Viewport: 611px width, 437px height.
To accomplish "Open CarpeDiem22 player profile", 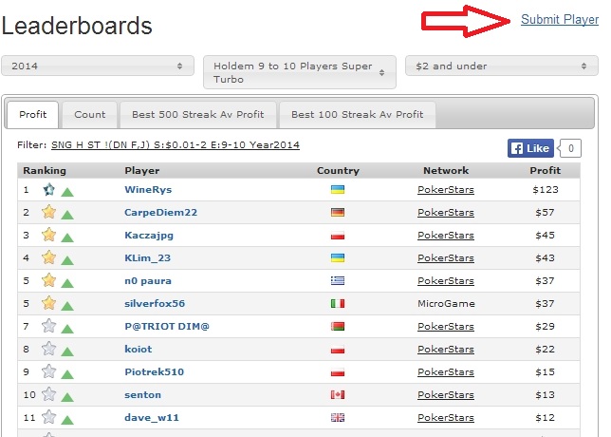I will [161, 213].
